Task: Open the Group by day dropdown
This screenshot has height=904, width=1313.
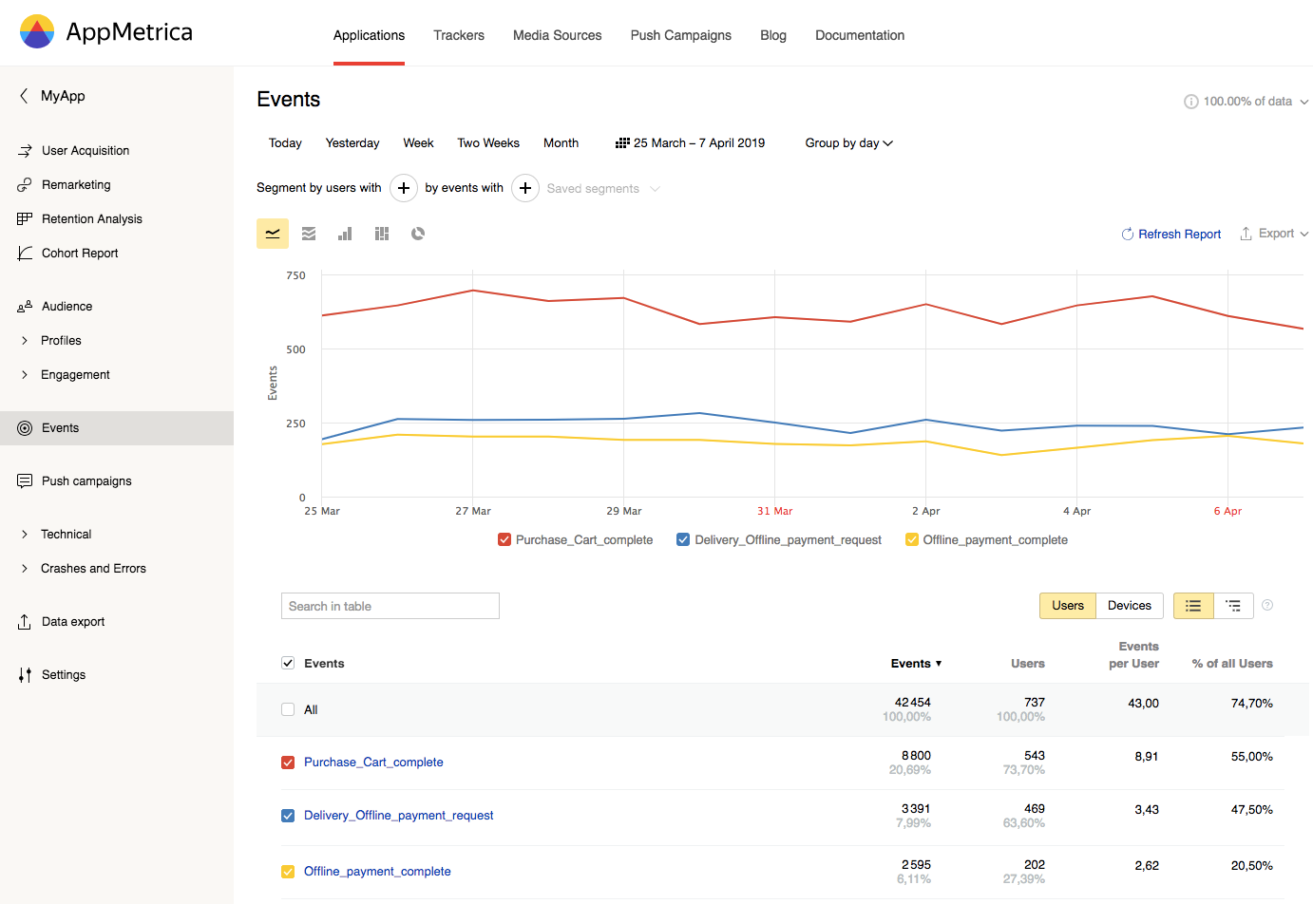Action: point(848,143)
